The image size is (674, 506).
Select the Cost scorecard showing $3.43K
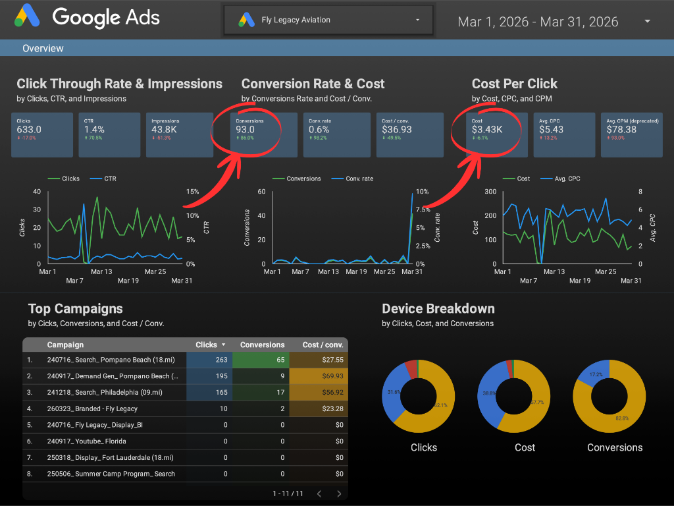click(x=497, y=134)
